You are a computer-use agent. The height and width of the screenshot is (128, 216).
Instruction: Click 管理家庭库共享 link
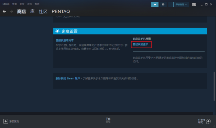[64, 41]
